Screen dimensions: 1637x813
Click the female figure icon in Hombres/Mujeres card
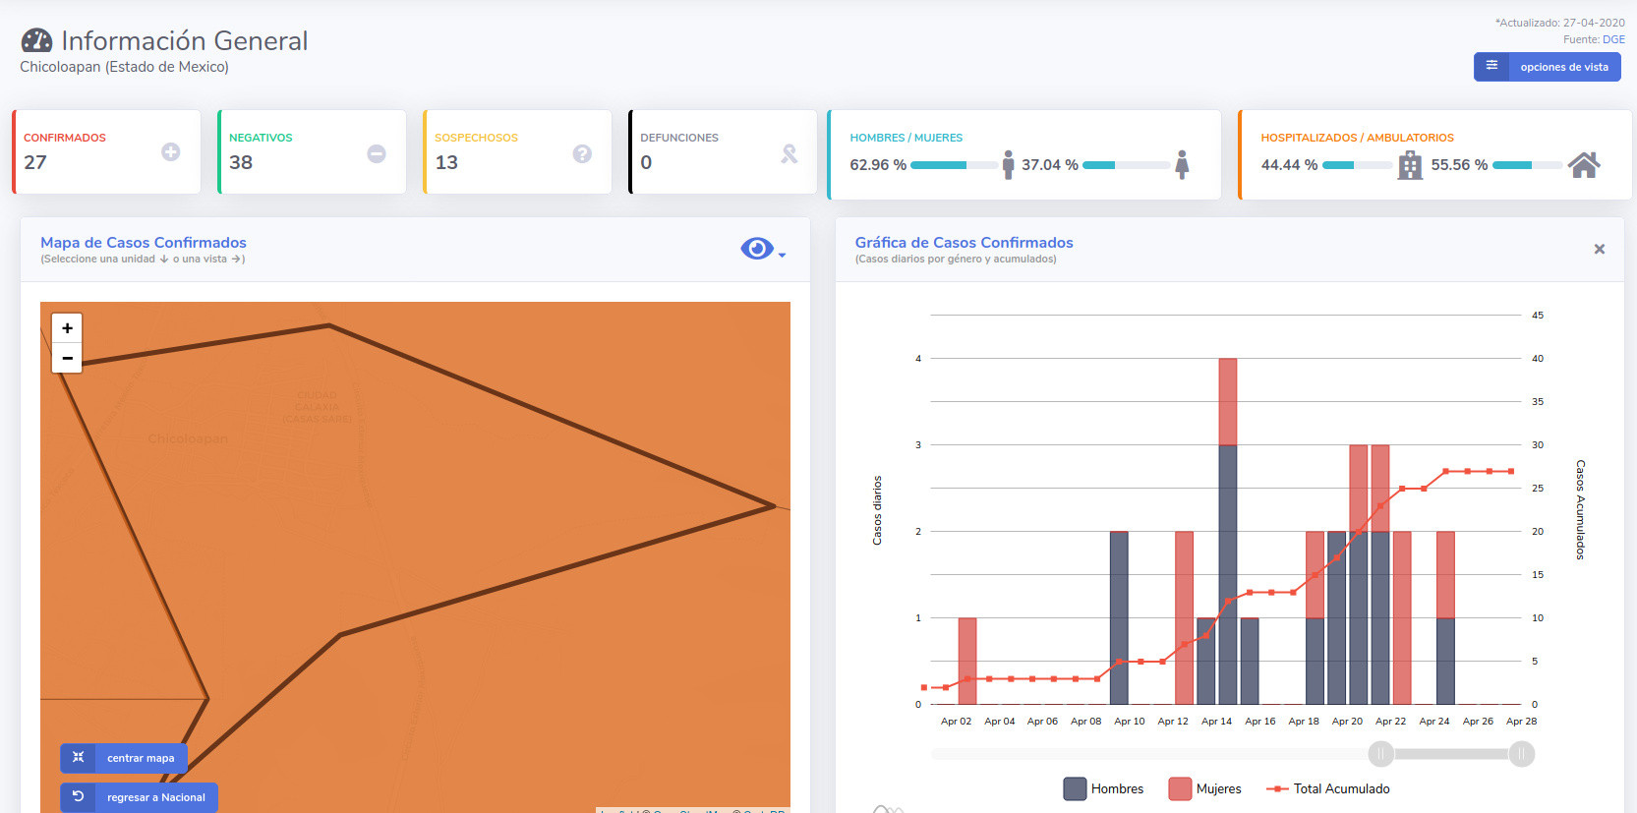(x=1182, y=164)
